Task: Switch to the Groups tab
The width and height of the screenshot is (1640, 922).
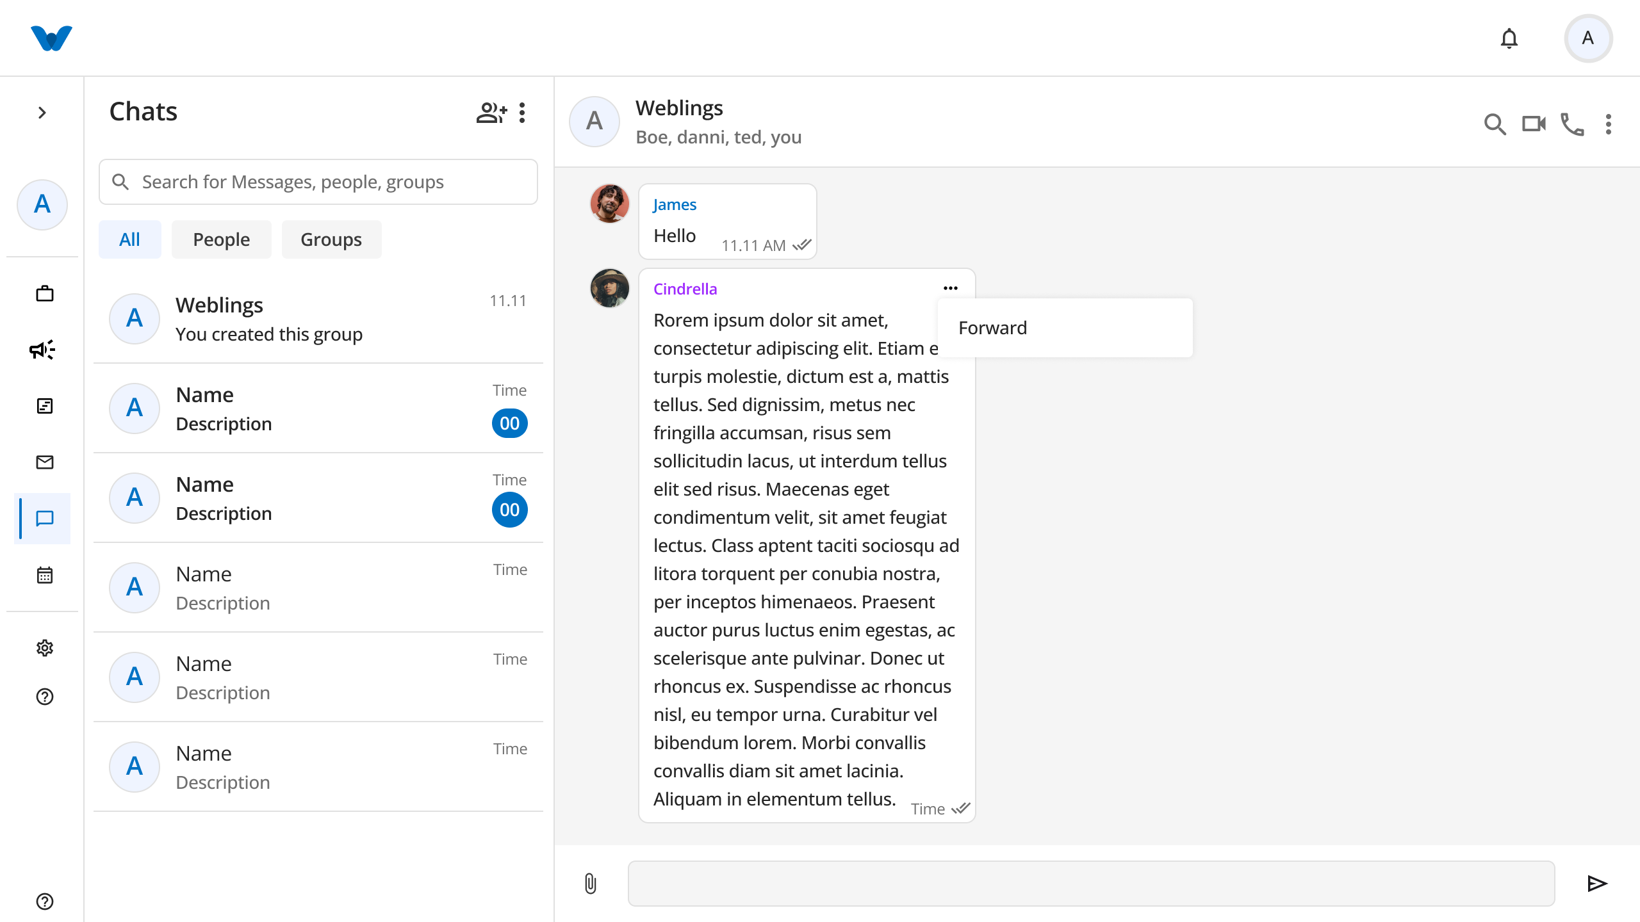Action: (x=331, y=239)
